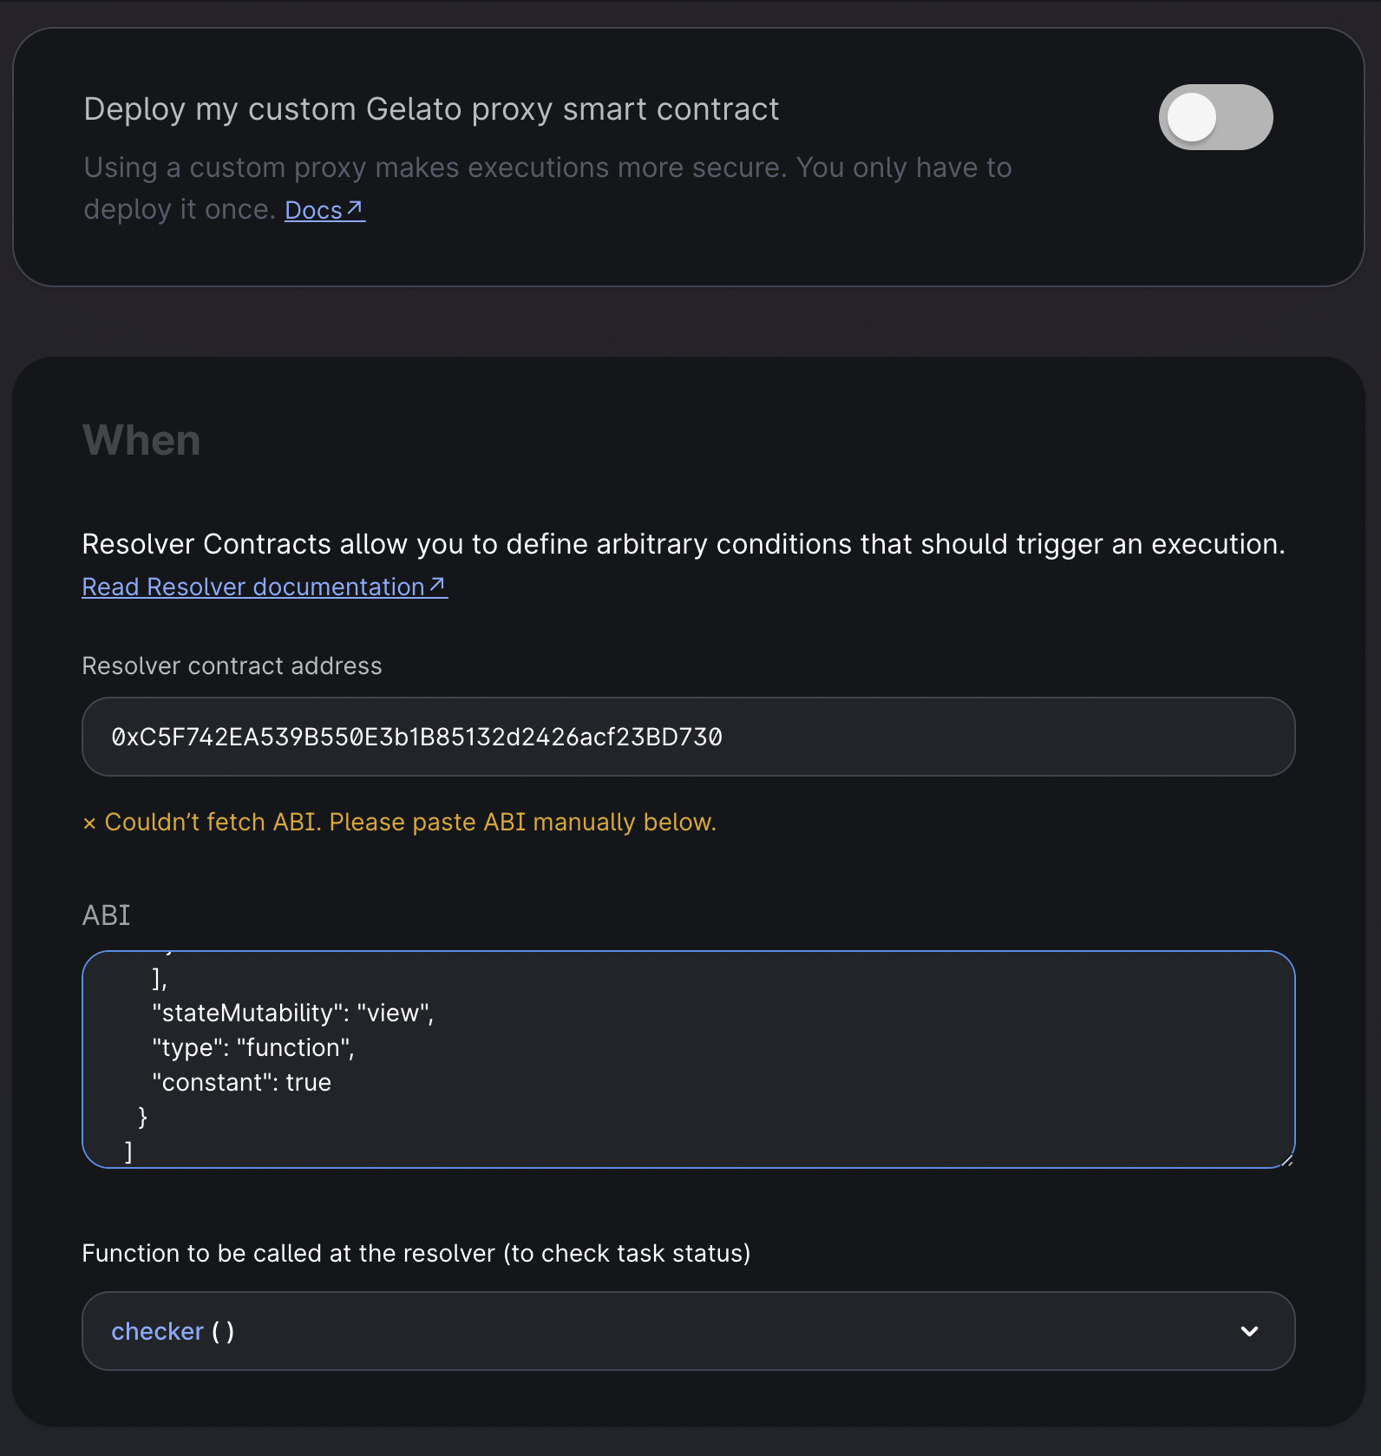Open the Docs link
The height and width of the screenshot is (1456, 1381).
pos(313,210)
